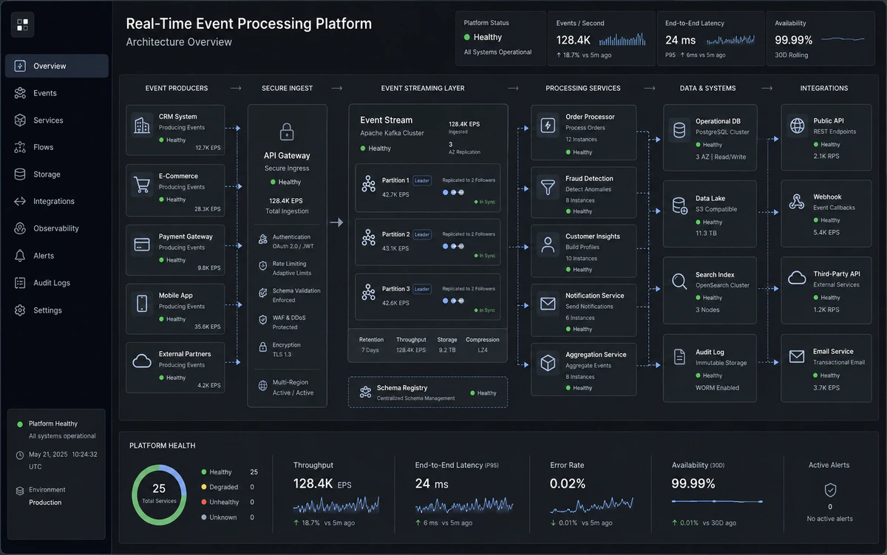Click the Mobile App phone icon
The height and width of the screenshot is (555, 887).
click(142, 304)
